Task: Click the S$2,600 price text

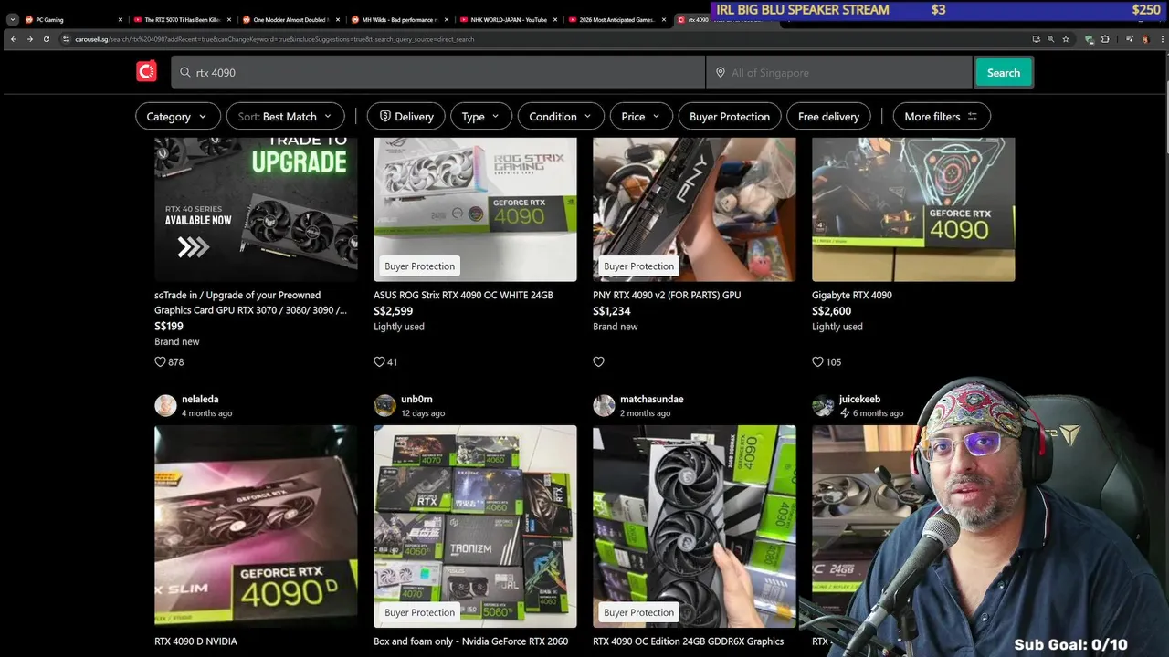Action: pyautogui.click(x=831, y=311)
